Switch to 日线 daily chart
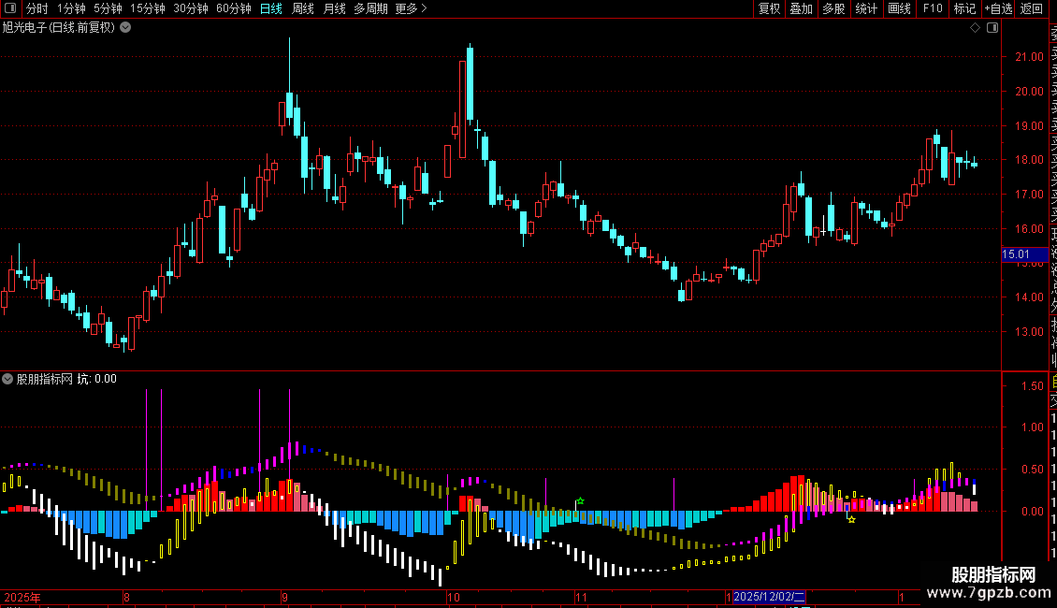The image size is (1057, 608). [271, 8]
